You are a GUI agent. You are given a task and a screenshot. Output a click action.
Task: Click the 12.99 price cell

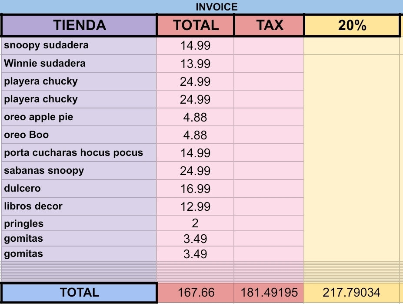(x=195, y=207)
